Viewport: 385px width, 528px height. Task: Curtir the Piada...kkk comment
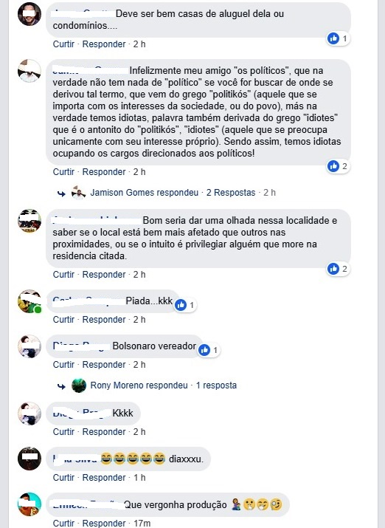tap(63, 320)
